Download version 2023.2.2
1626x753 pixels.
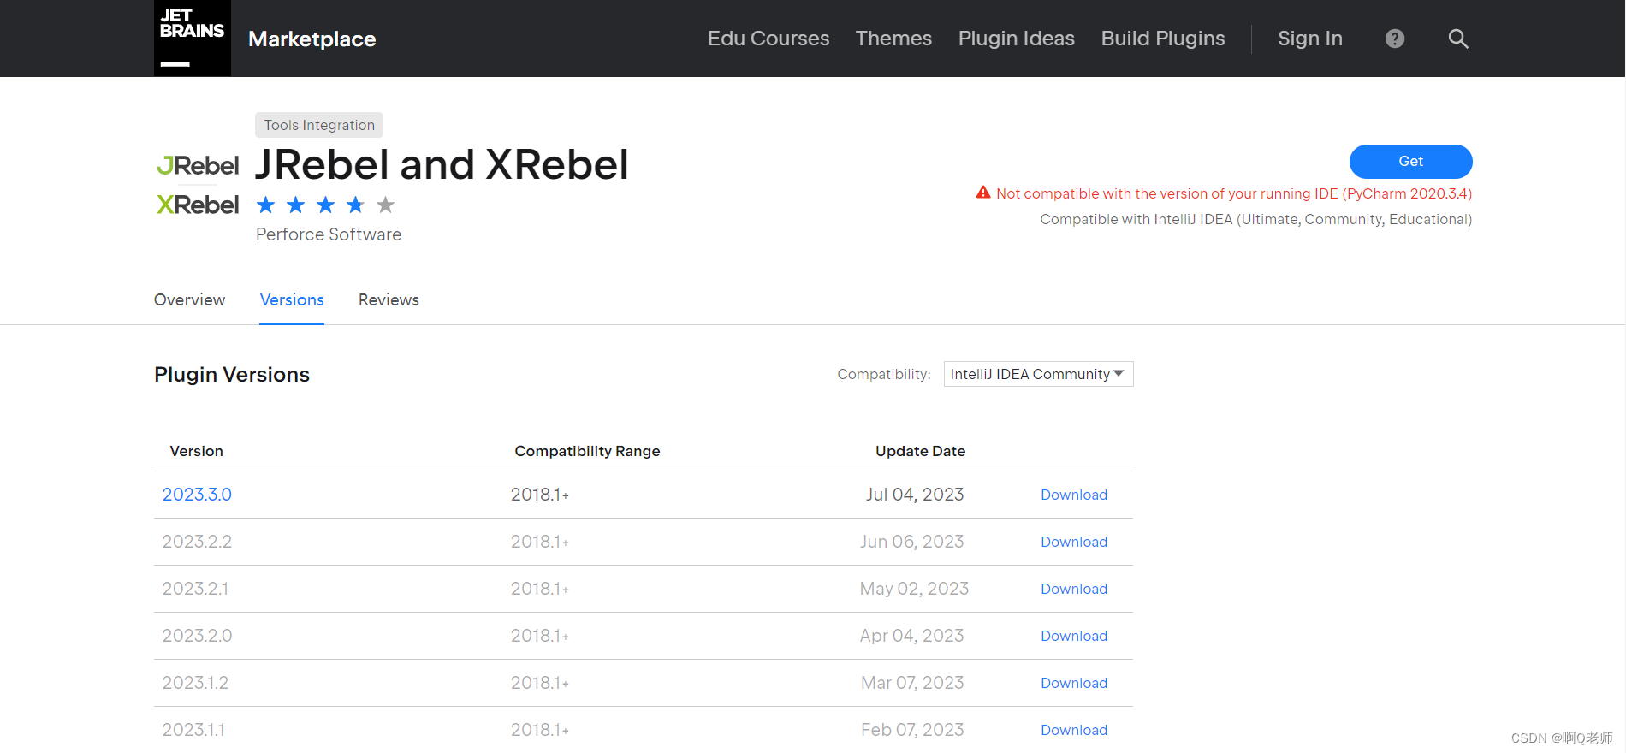coord(1074,542)
